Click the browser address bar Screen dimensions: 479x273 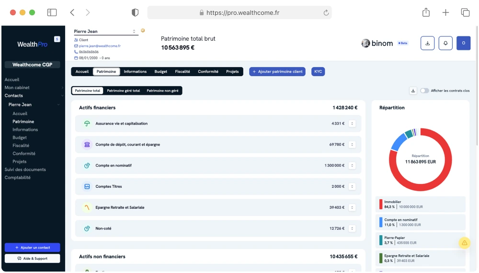(239, 12)
